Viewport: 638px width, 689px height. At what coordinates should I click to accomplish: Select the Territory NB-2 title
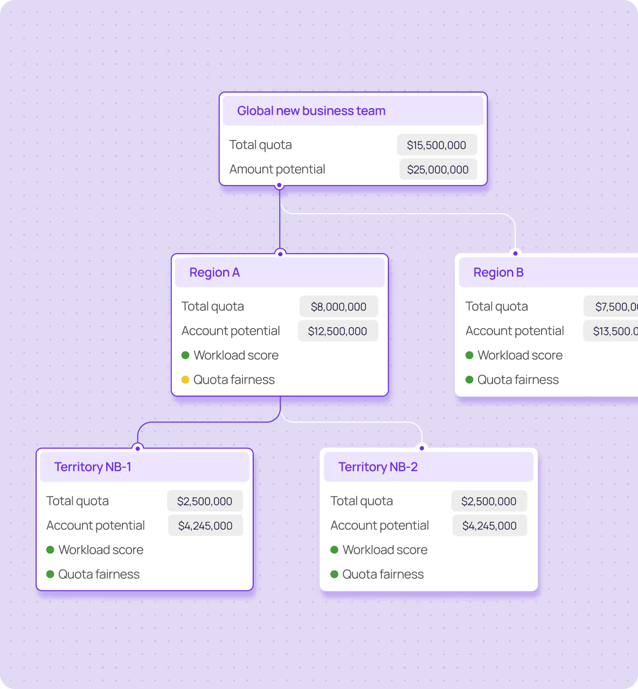pyautogui.click(x=378, y=467)
